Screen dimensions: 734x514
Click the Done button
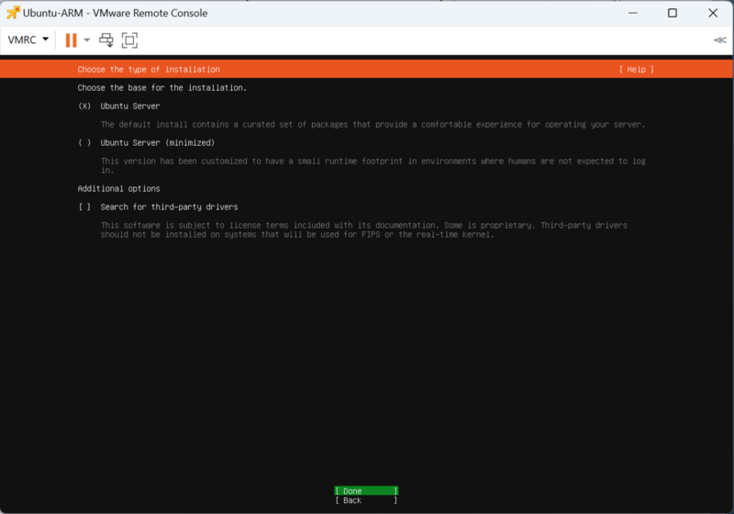[366, 490]
